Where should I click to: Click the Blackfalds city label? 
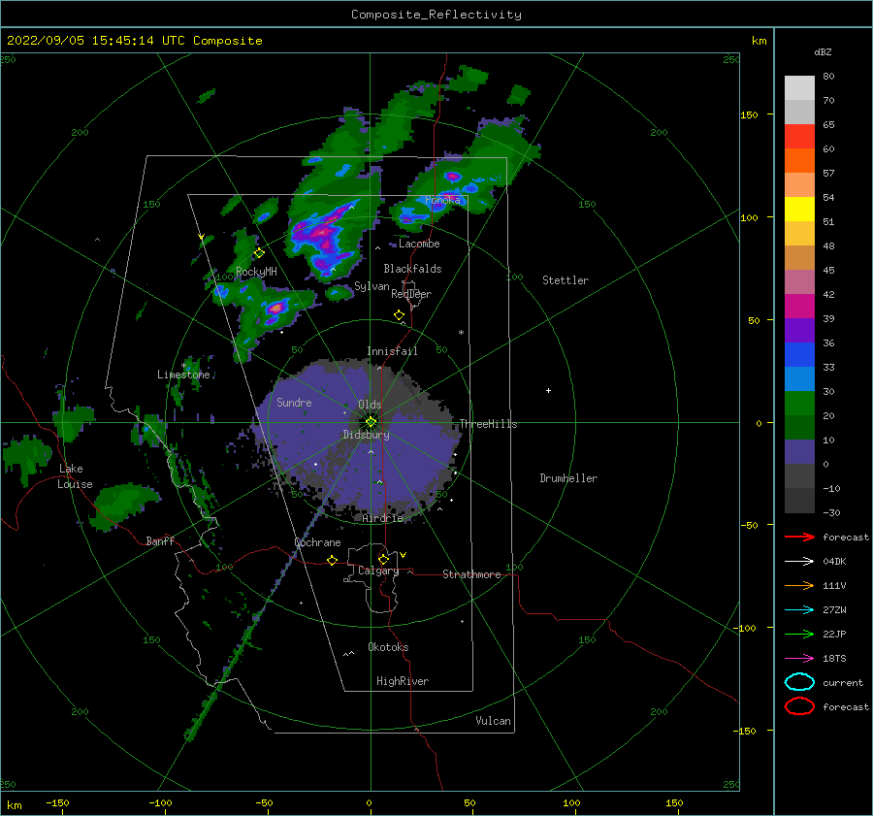coord(412,269)
